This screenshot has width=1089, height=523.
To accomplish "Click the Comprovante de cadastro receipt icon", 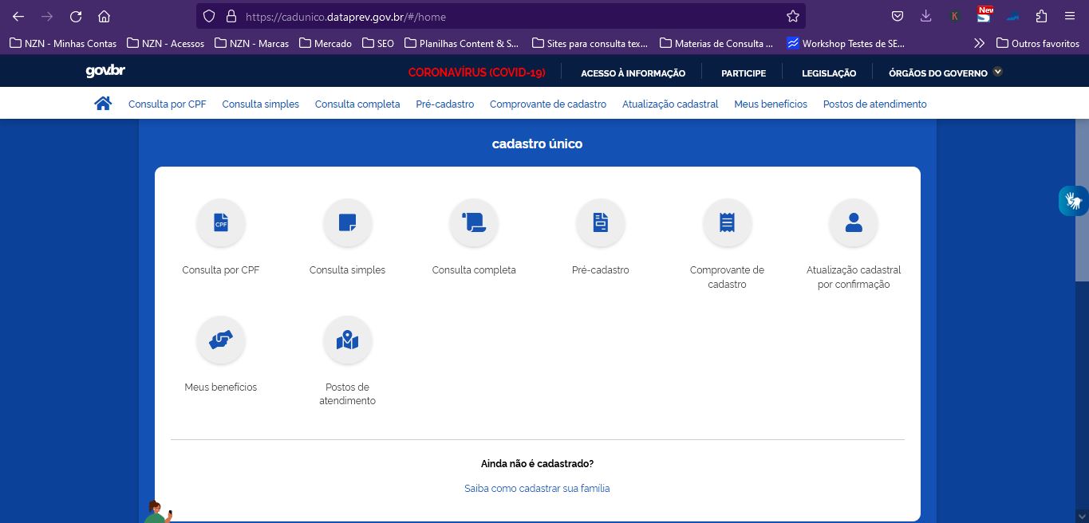I will coord(727,223).
